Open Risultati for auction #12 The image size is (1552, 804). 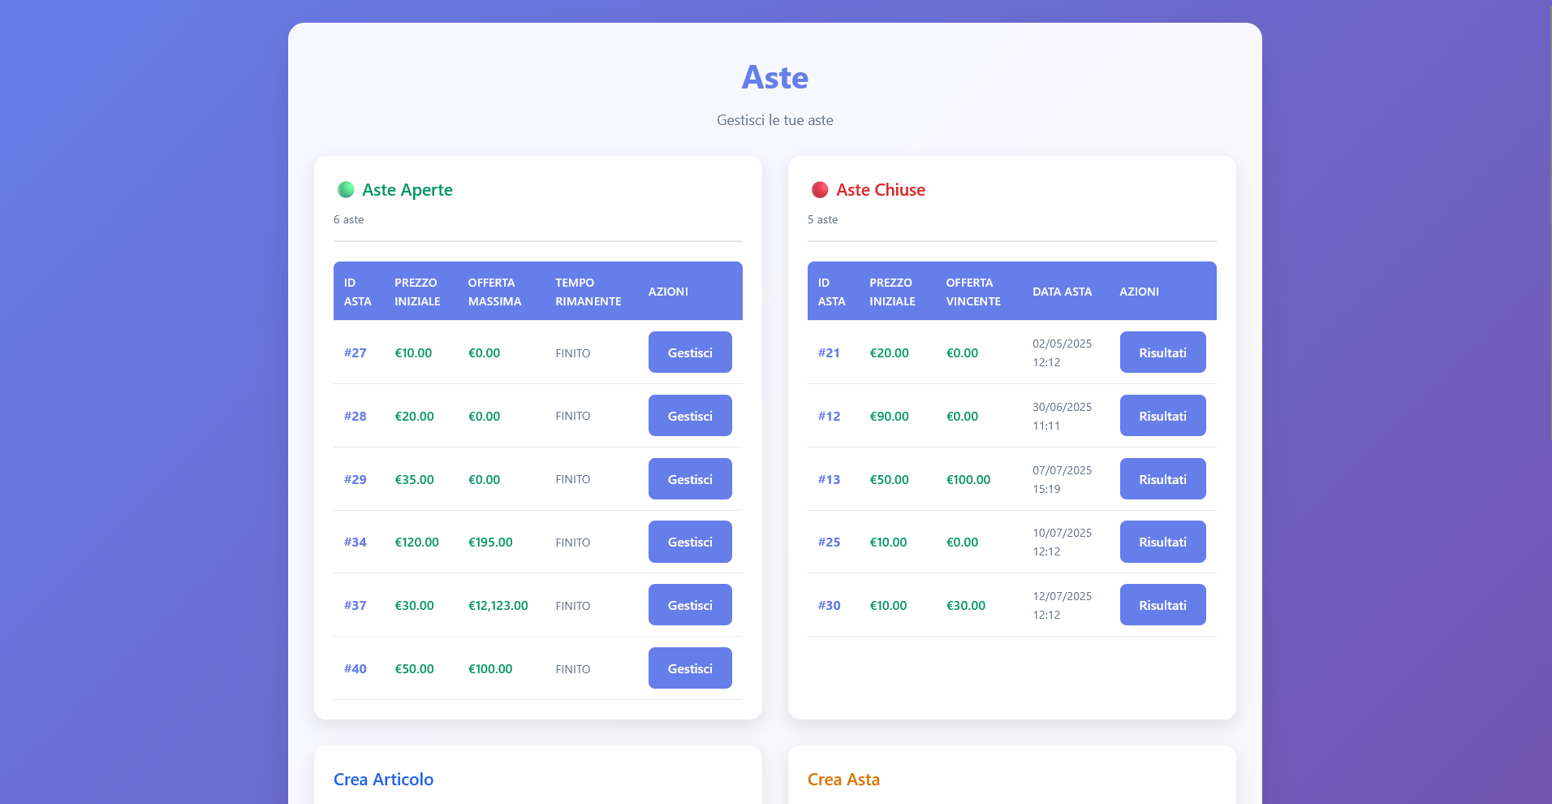pos(1162,416)
